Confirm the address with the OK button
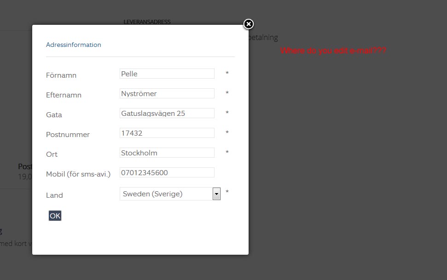447x280 pixels. [55, 216]
